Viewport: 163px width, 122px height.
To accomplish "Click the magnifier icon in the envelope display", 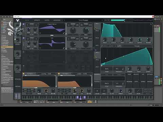I will click(x=151, y=24).
